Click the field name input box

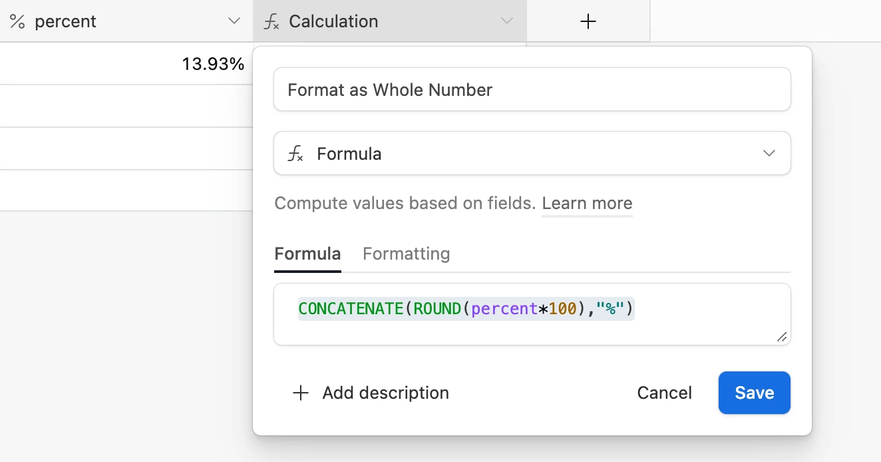[x=532, y=90]
